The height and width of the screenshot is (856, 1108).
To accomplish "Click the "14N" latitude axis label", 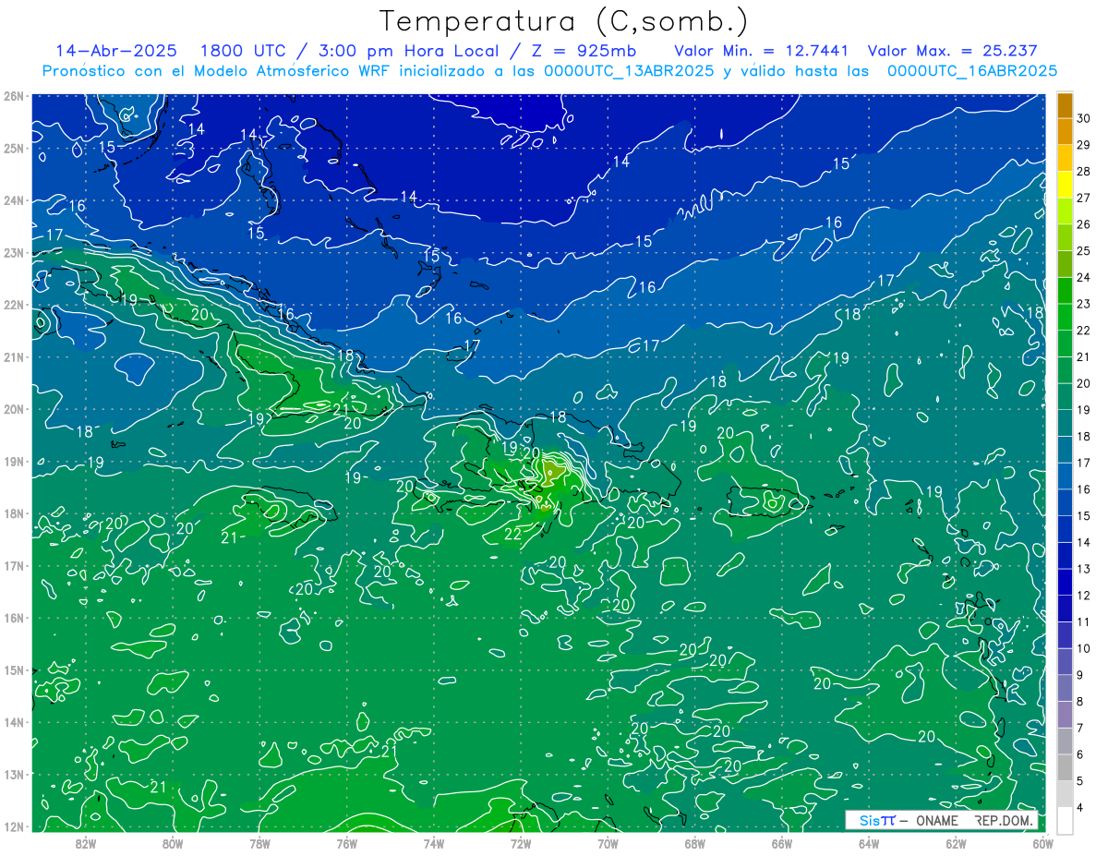I will (14, 722).
